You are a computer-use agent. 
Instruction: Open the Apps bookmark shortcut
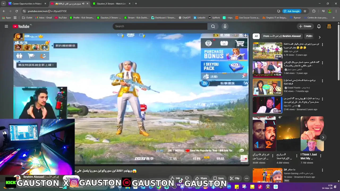click(6, 18)
